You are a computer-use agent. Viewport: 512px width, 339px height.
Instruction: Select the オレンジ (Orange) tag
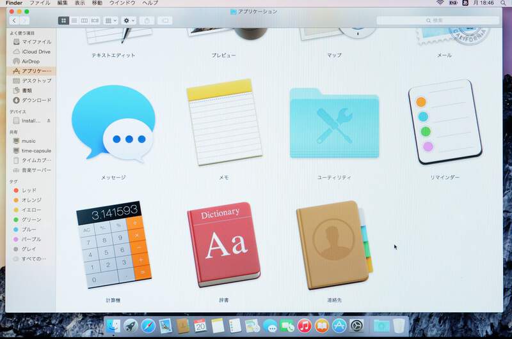[31, 200]
